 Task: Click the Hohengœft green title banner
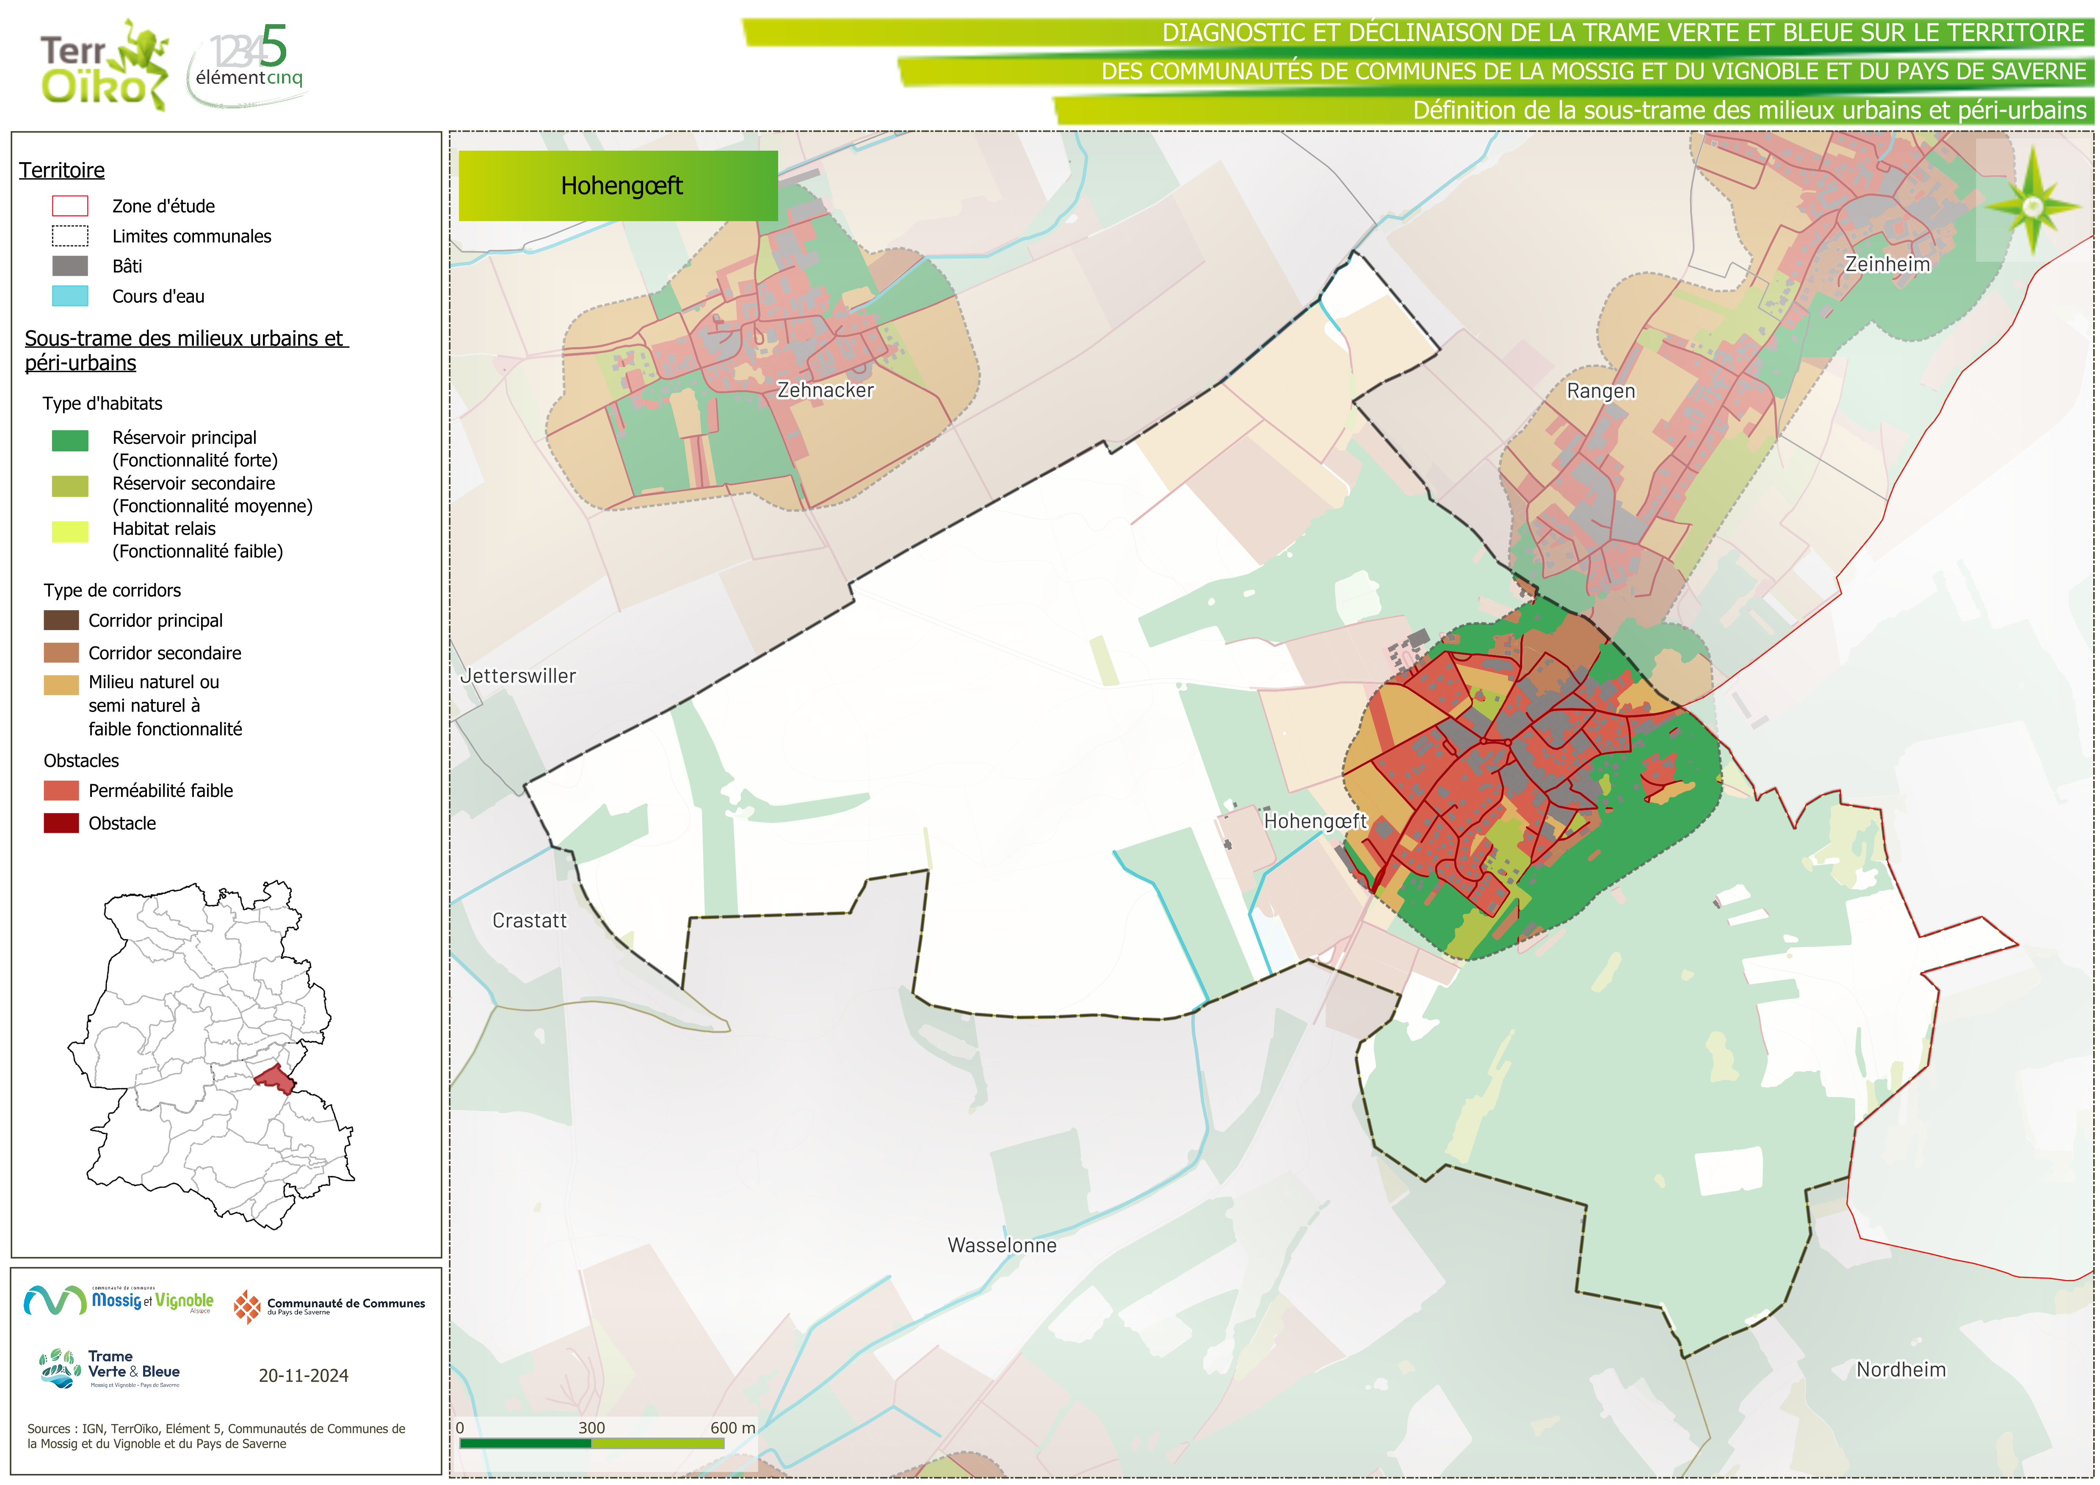coord(618,186)
